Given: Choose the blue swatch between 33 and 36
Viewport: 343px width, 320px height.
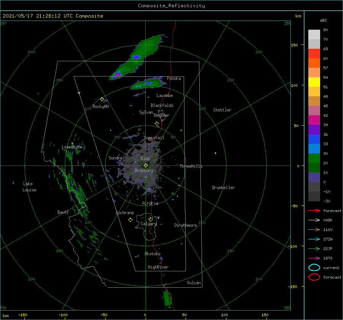Looking at the screenshot, I should point(314,139).
